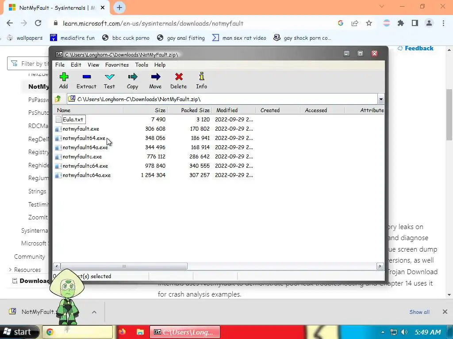Open the Community sidebar item

click(x=30, y=256)
